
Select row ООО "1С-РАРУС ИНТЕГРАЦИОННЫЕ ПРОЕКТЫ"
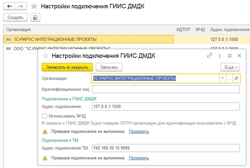62,48
